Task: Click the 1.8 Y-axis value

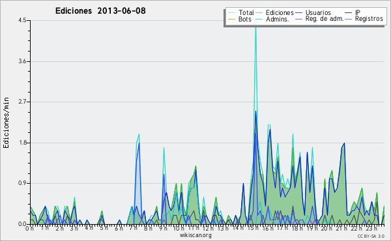Action: tap(22, 143)
